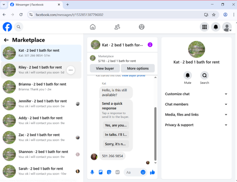View site information icon in address bar

tap(31, 15)
